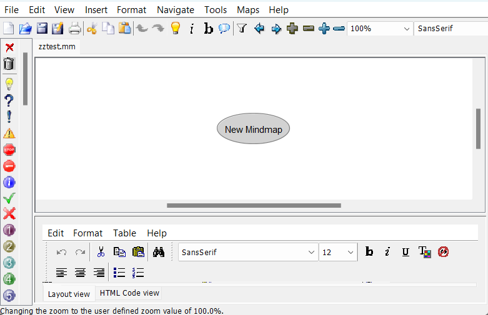Remove all icons with the trash can

9,64
